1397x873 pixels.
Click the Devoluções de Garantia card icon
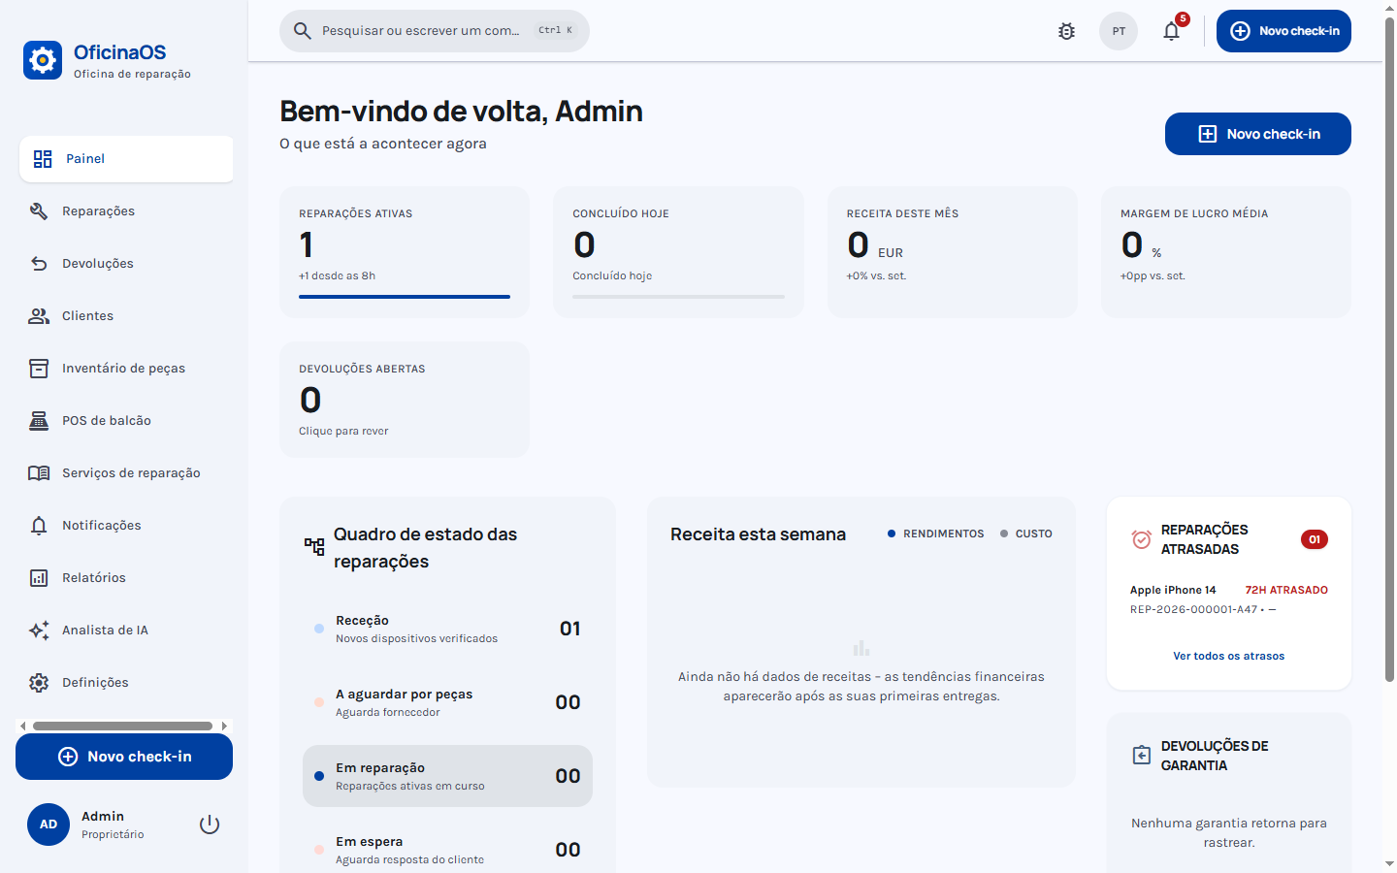(1142, 755)
